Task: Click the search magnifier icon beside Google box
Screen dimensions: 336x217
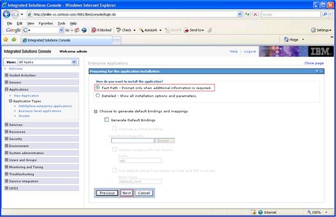Action: click(325, 15)
